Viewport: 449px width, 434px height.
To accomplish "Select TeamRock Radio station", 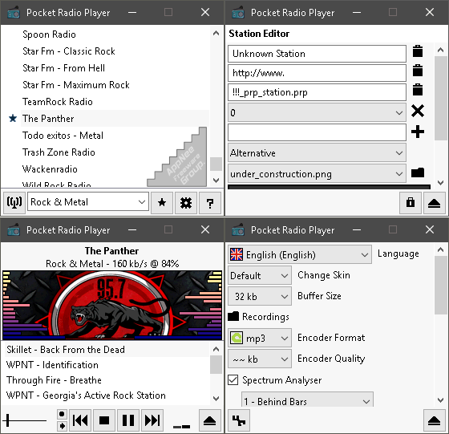I will click(x=58, y=102).
